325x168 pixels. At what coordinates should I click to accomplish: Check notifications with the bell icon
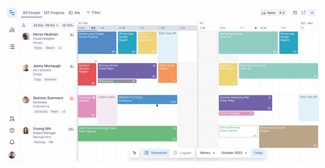(x=12, y=142)
